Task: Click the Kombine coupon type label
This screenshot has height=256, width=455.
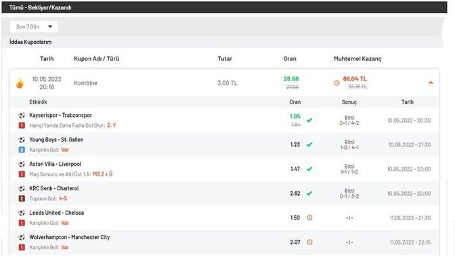Action: [85, 83]
